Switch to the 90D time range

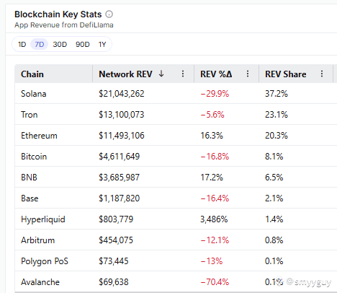[83, 45]
